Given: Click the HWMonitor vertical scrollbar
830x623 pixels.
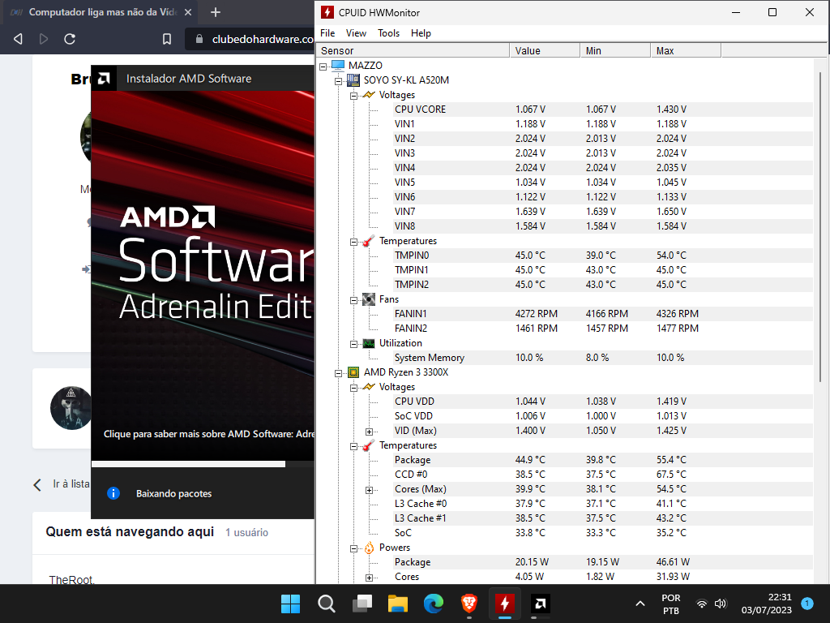Looking at the screenshot, I should [x=820, y=228].
